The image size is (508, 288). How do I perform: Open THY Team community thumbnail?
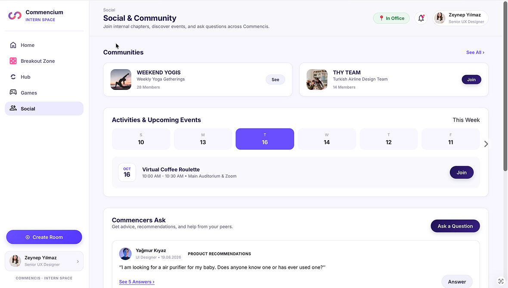317,80
